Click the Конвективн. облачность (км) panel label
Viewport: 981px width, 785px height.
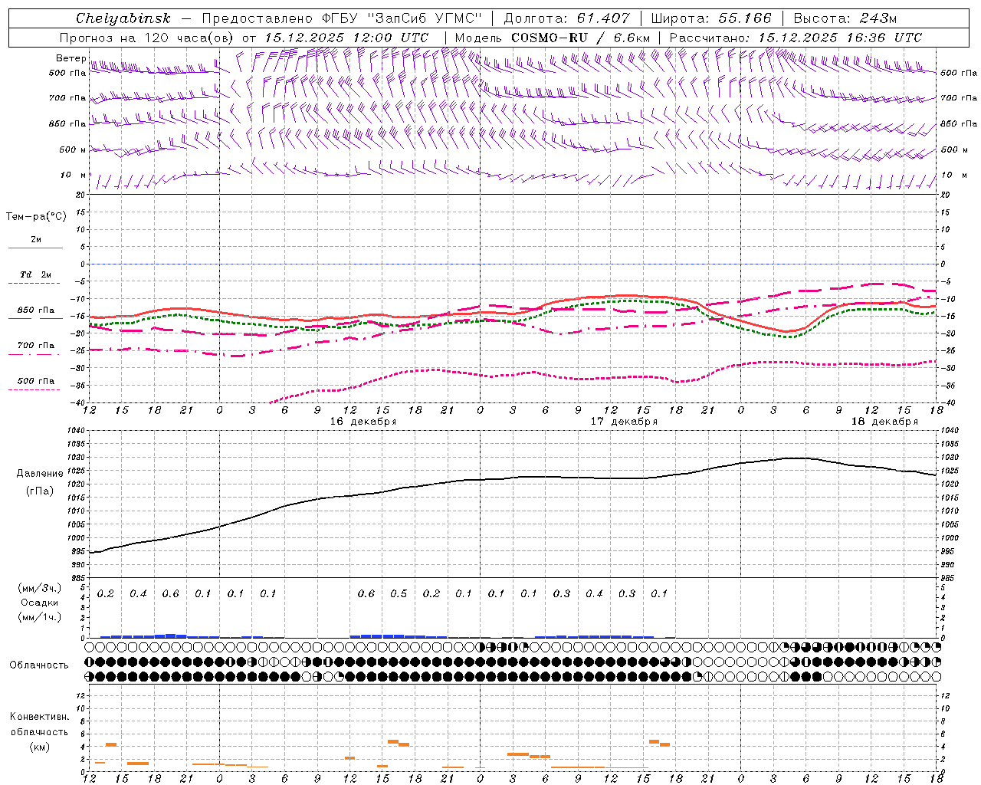click(39, 731)
